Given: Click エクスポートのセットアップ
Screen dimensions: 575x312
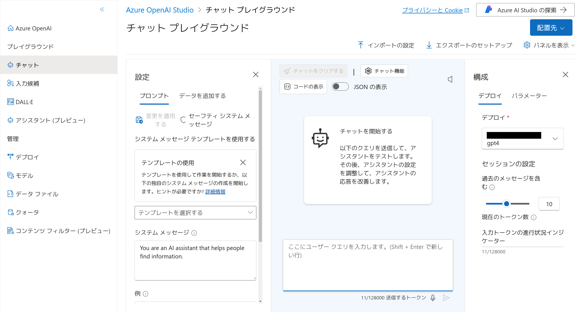Looking at the screenshot, I should point(469,45).
